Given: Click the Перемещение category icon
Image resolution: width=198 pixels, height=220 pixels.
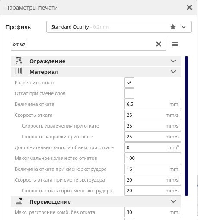Looking at the screenshot, I should coord(19,201).
